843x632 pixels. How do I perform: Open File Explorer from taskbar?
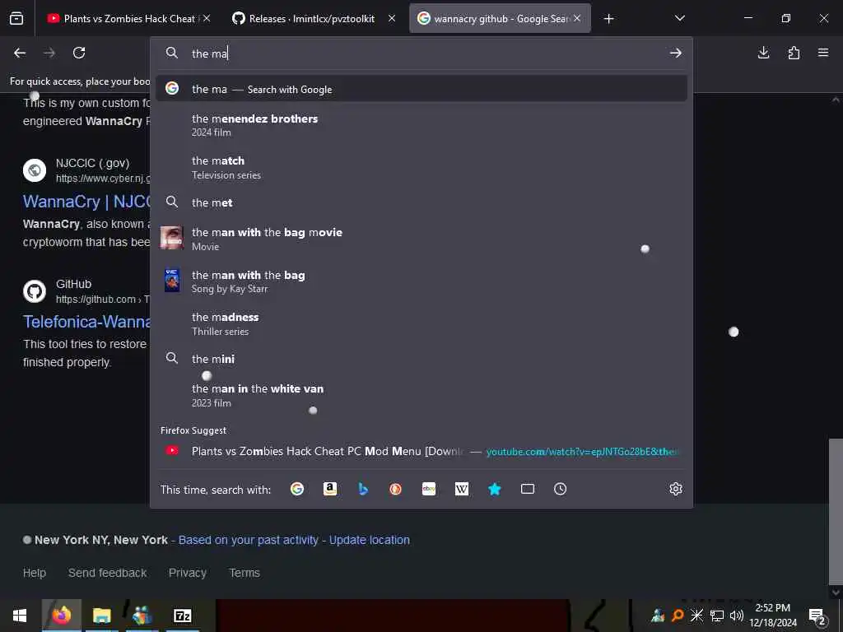(x=101, y=616)
